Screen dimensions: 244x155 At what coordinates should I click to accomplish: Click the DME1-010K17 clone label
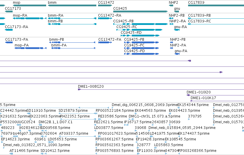(203, 98)
